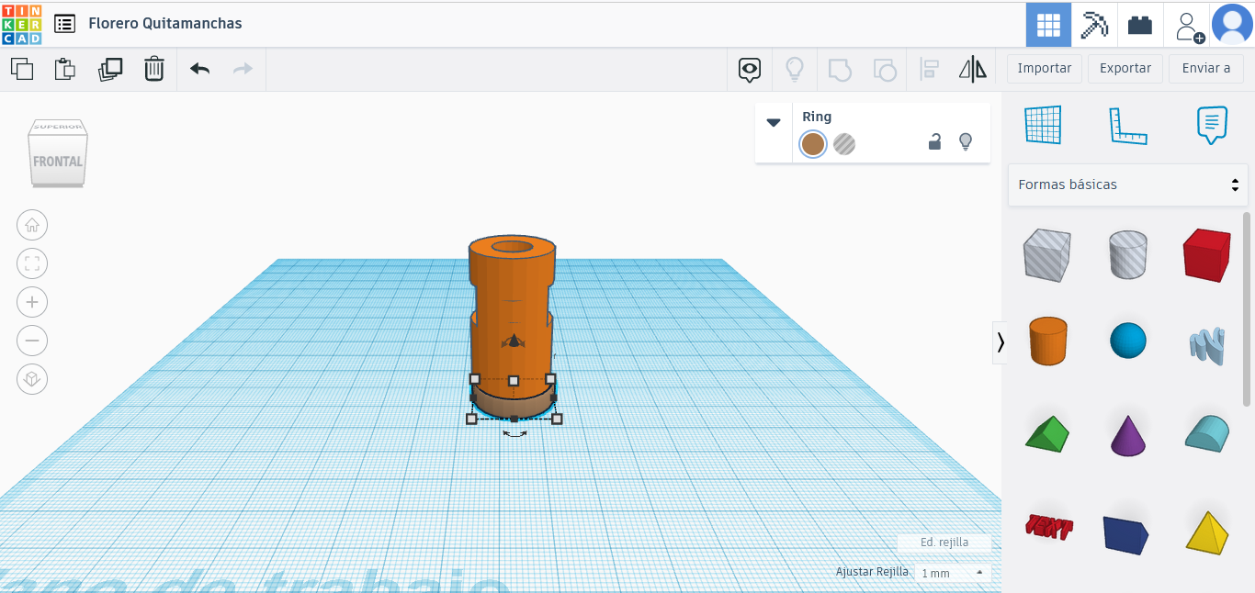This screenshot has height=593, width=1255.
Task: Click the Home view button
Action: pos(32,225)
